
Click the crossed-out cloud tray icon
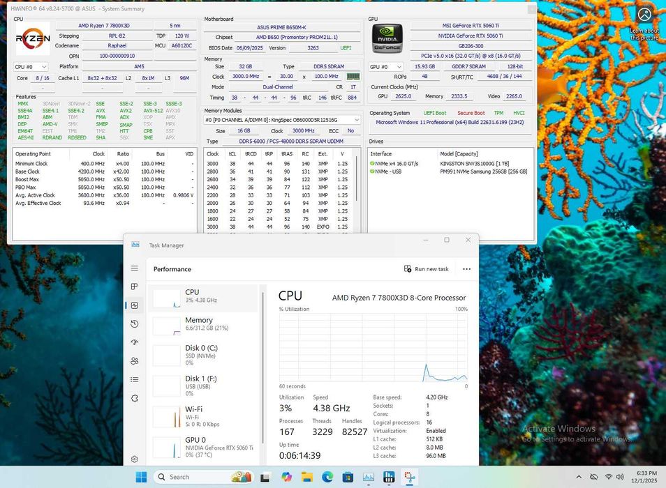(594, 477)
